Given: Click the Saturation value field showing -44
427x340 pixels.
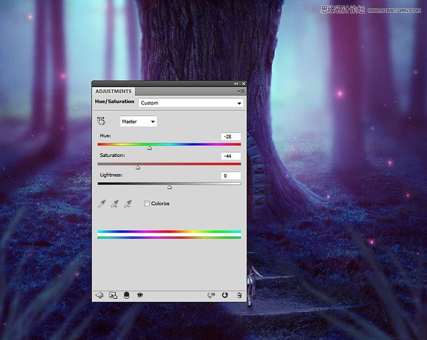Looking at the screenshot, I should tap(231, 156).
